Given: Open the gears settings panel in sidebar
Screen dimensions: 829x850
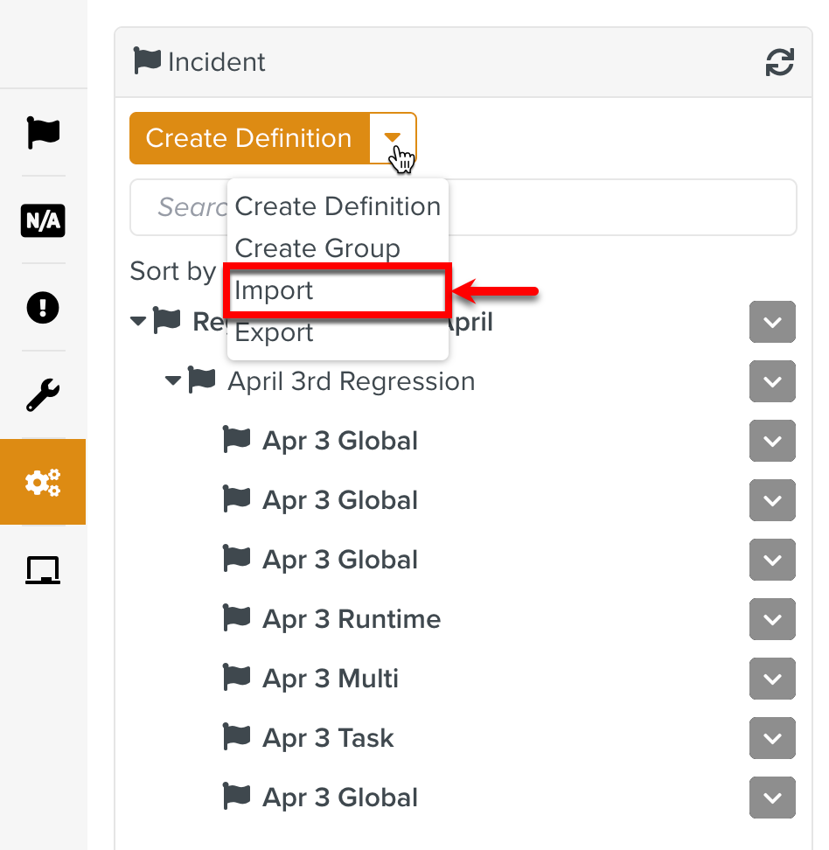Looking at the screenshot, I should (x=43, y=482).
